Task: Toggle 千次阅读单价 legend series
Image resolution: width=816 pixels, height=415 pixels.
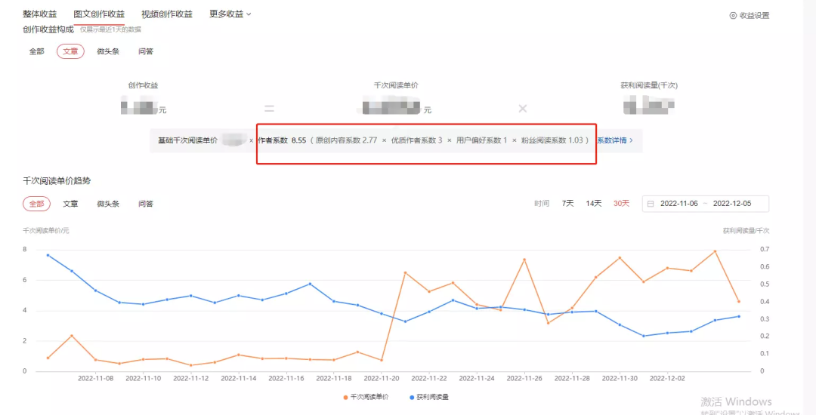Action: (366, 397)
